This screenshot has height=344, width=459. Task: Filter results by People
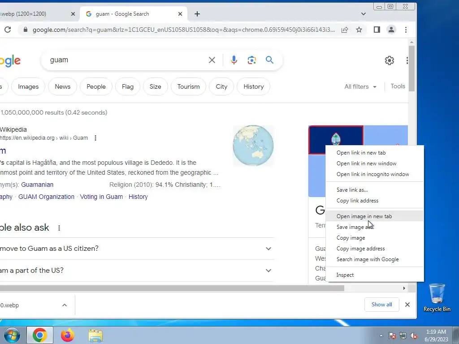(x=96, y=86)
